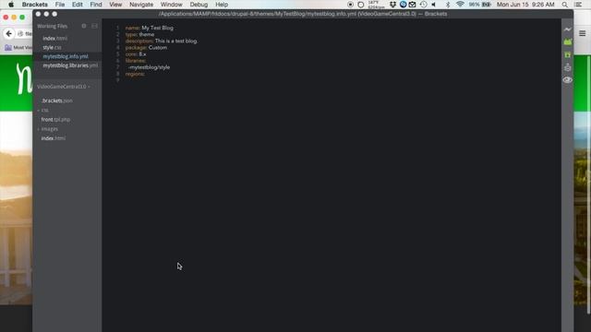Click the Dropbox menu bar icon
The width and height of the screenshot is (591, 332).
(392, 5)
